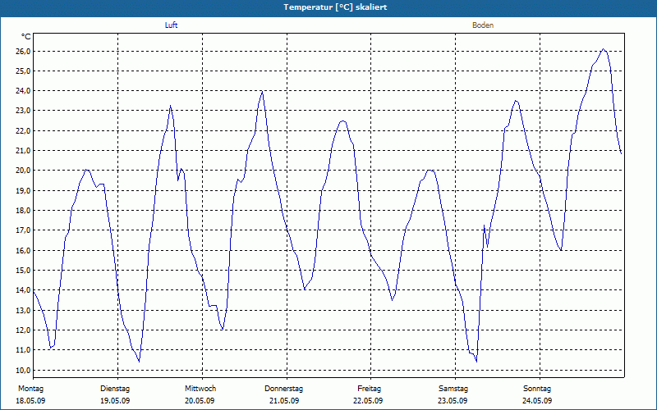The width and height of the screenshot is (657, 410).
Task: Click the 23,0 y-axis value
Action: [23, 111]
